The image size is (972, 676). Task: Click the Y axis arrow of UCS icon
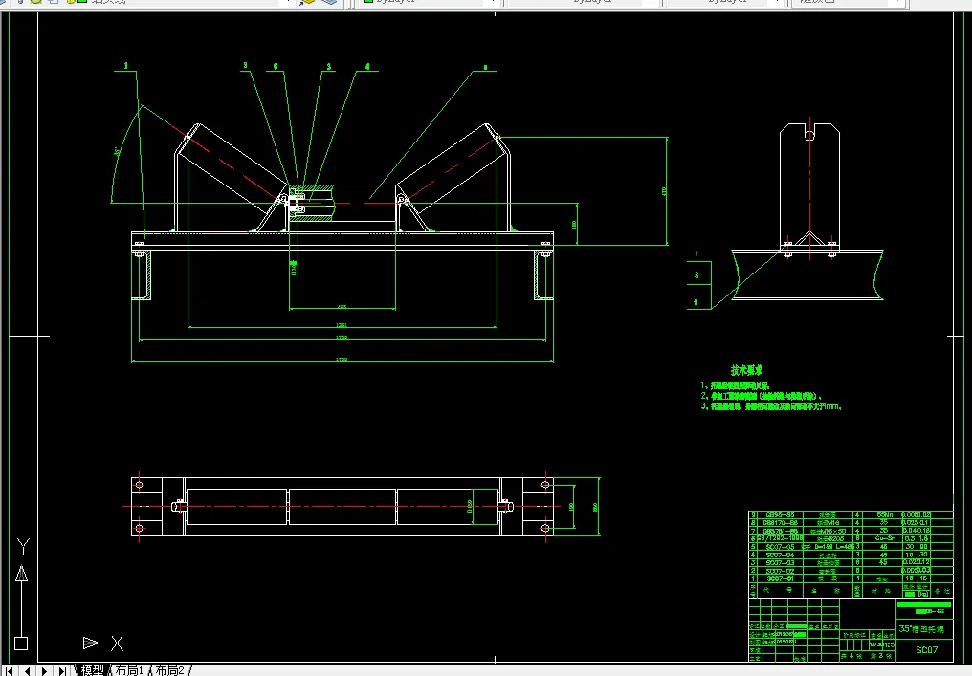(20, 576)
